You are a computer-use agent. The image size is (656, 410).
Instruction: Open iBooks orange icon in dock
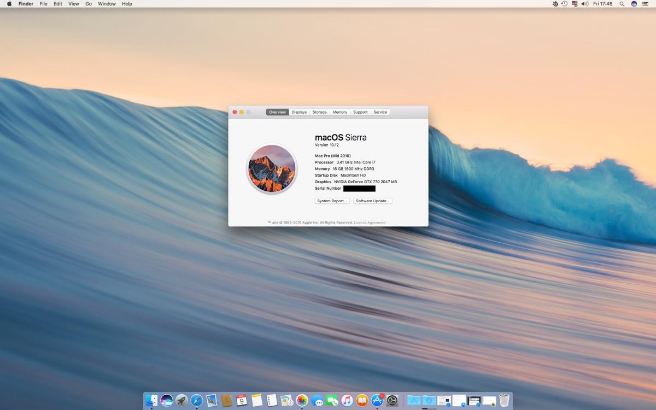click(362, 401)
